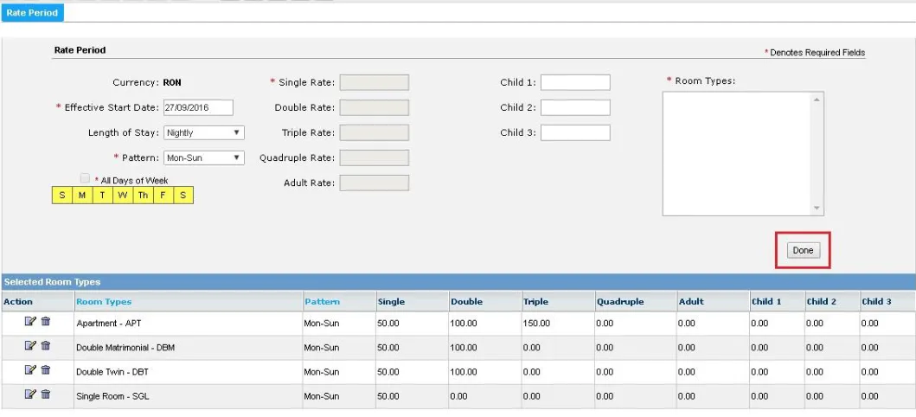Click the Quadruple column header
916x417 pixels.
[x=620, y=302]
